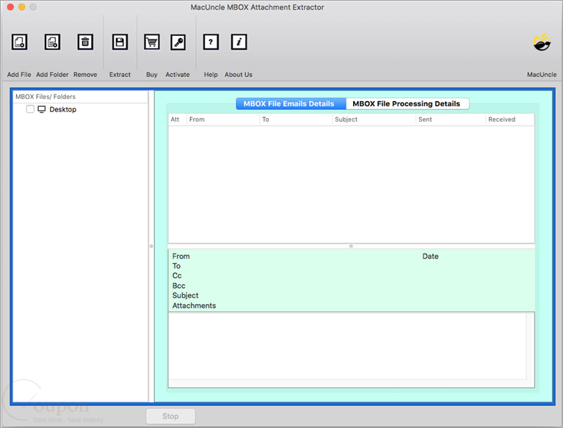
Task: Click the Attachments label in preview header
Action: tap(195, 306)
